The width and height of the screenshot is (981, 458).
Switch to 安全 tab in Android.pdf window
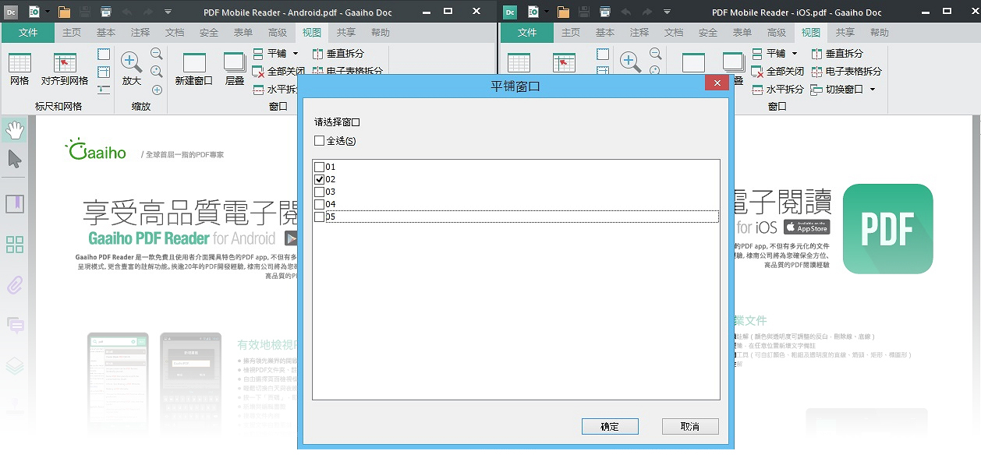tap(209, 33)
